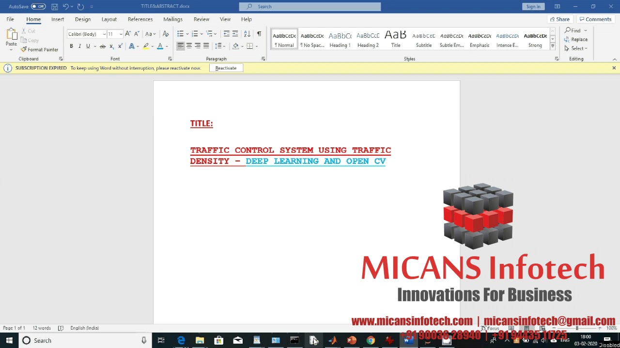Justify the paragraph text
The height and width of the screenshot is (348, 620).
206,46
